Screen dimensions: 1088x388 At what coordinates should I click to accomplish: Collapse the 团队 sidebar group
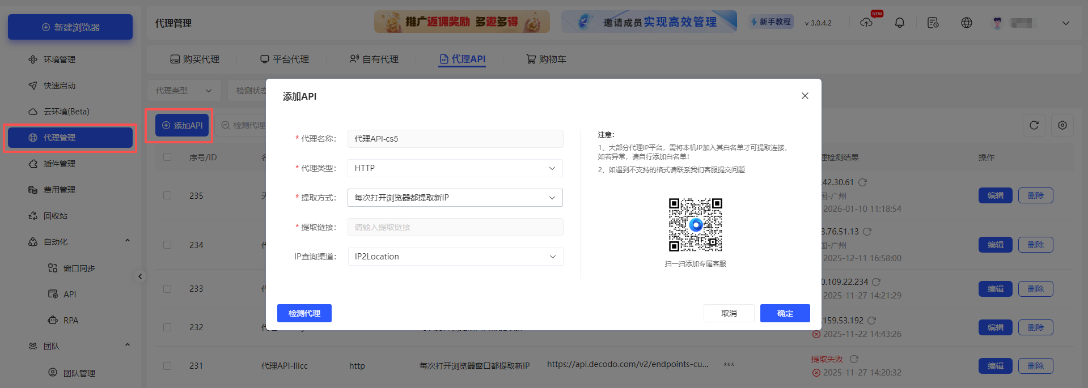click(128, 346)
